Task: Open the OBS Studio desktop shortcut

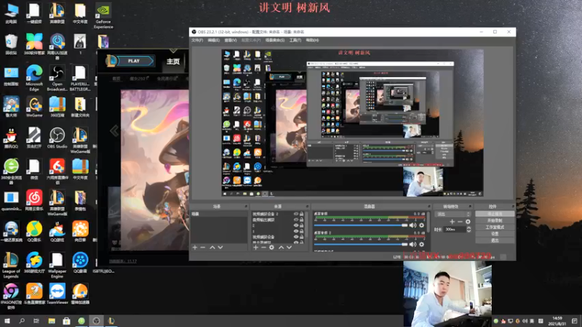Action: [x=57, y=138]
